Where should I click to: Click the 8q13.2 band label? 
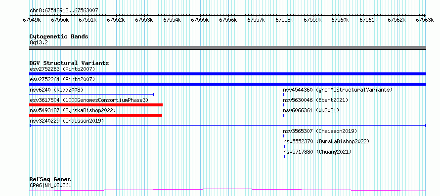pyautogui.click(x=39, y=42)
